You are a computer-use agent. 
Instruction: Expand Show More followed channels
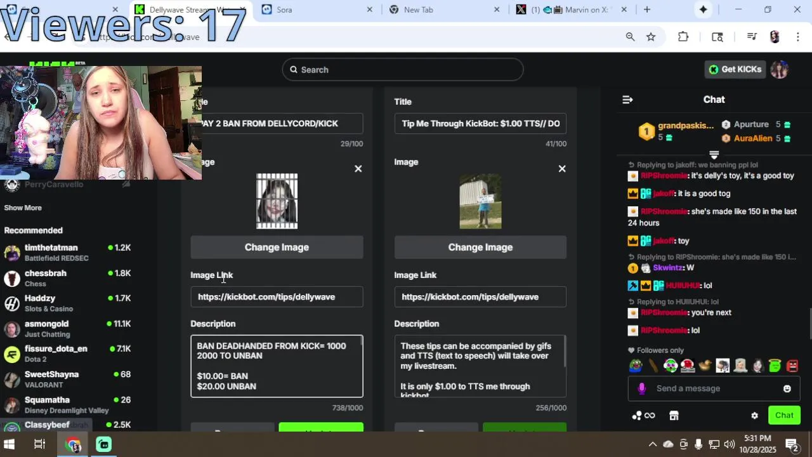(x=23, y=208)
